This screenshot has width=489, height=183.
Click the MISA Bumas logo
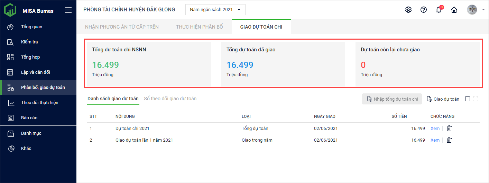click(10, 10)
